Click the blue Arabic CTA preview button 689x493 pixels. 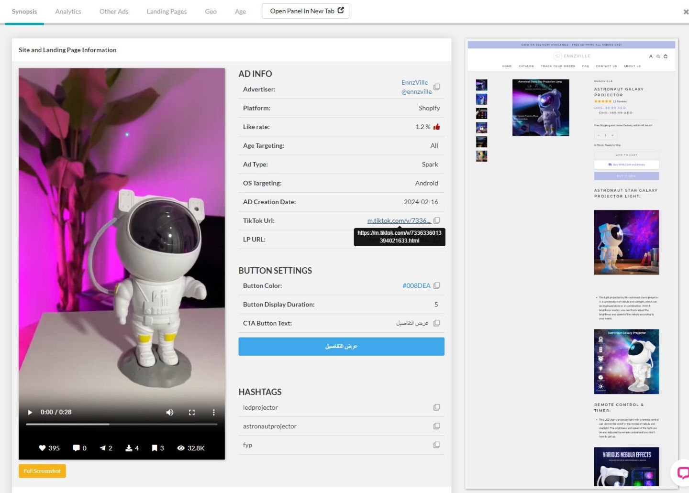coord(341,346)
